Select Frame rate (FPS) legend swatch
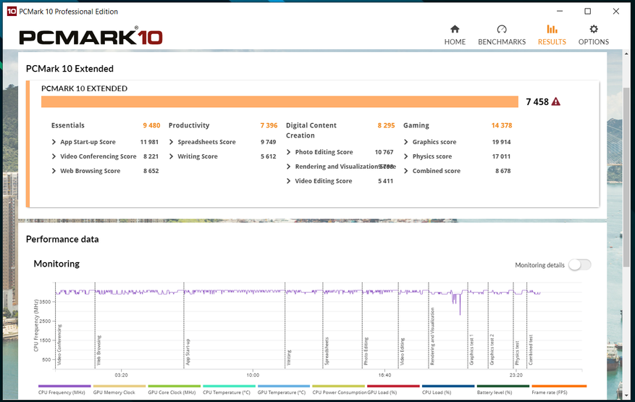 [559, 386]
